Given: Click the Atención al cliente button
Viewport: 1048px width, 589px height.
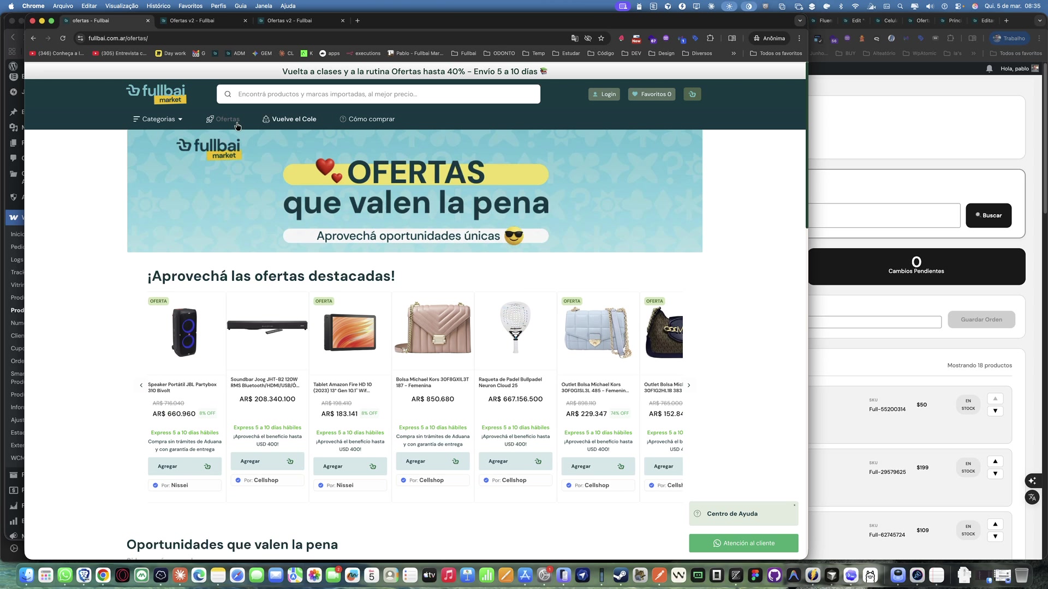Looking at the screenshot, I should tap(743, 543).
